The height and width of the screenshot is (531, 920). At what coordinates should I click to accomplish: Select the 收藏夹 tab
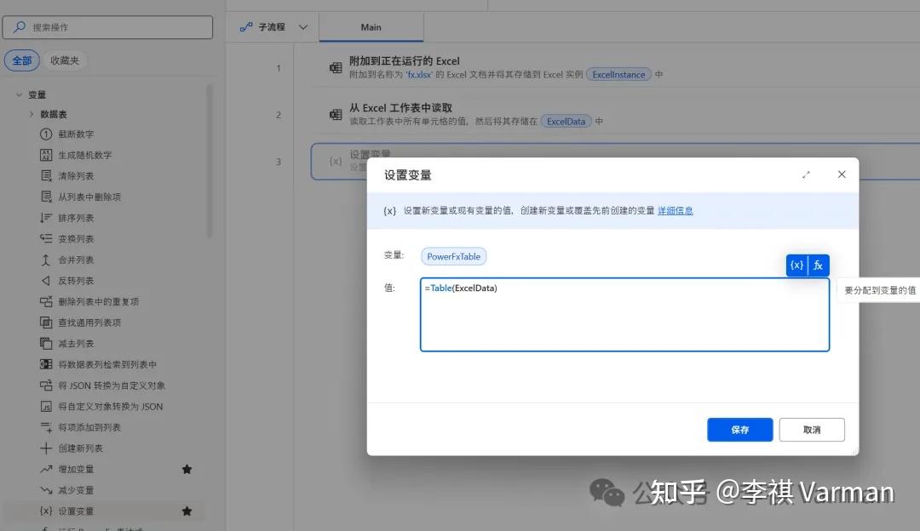coord(65,60)
